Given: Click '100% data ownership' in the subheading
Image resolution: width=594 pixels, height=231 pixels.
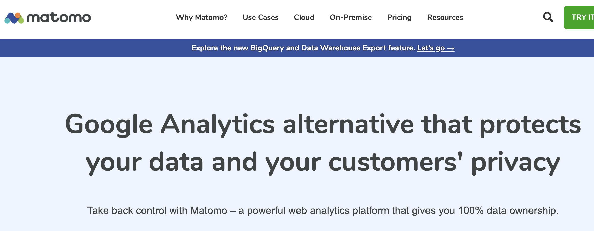Looking at the screenshot, I should [508, 211].
